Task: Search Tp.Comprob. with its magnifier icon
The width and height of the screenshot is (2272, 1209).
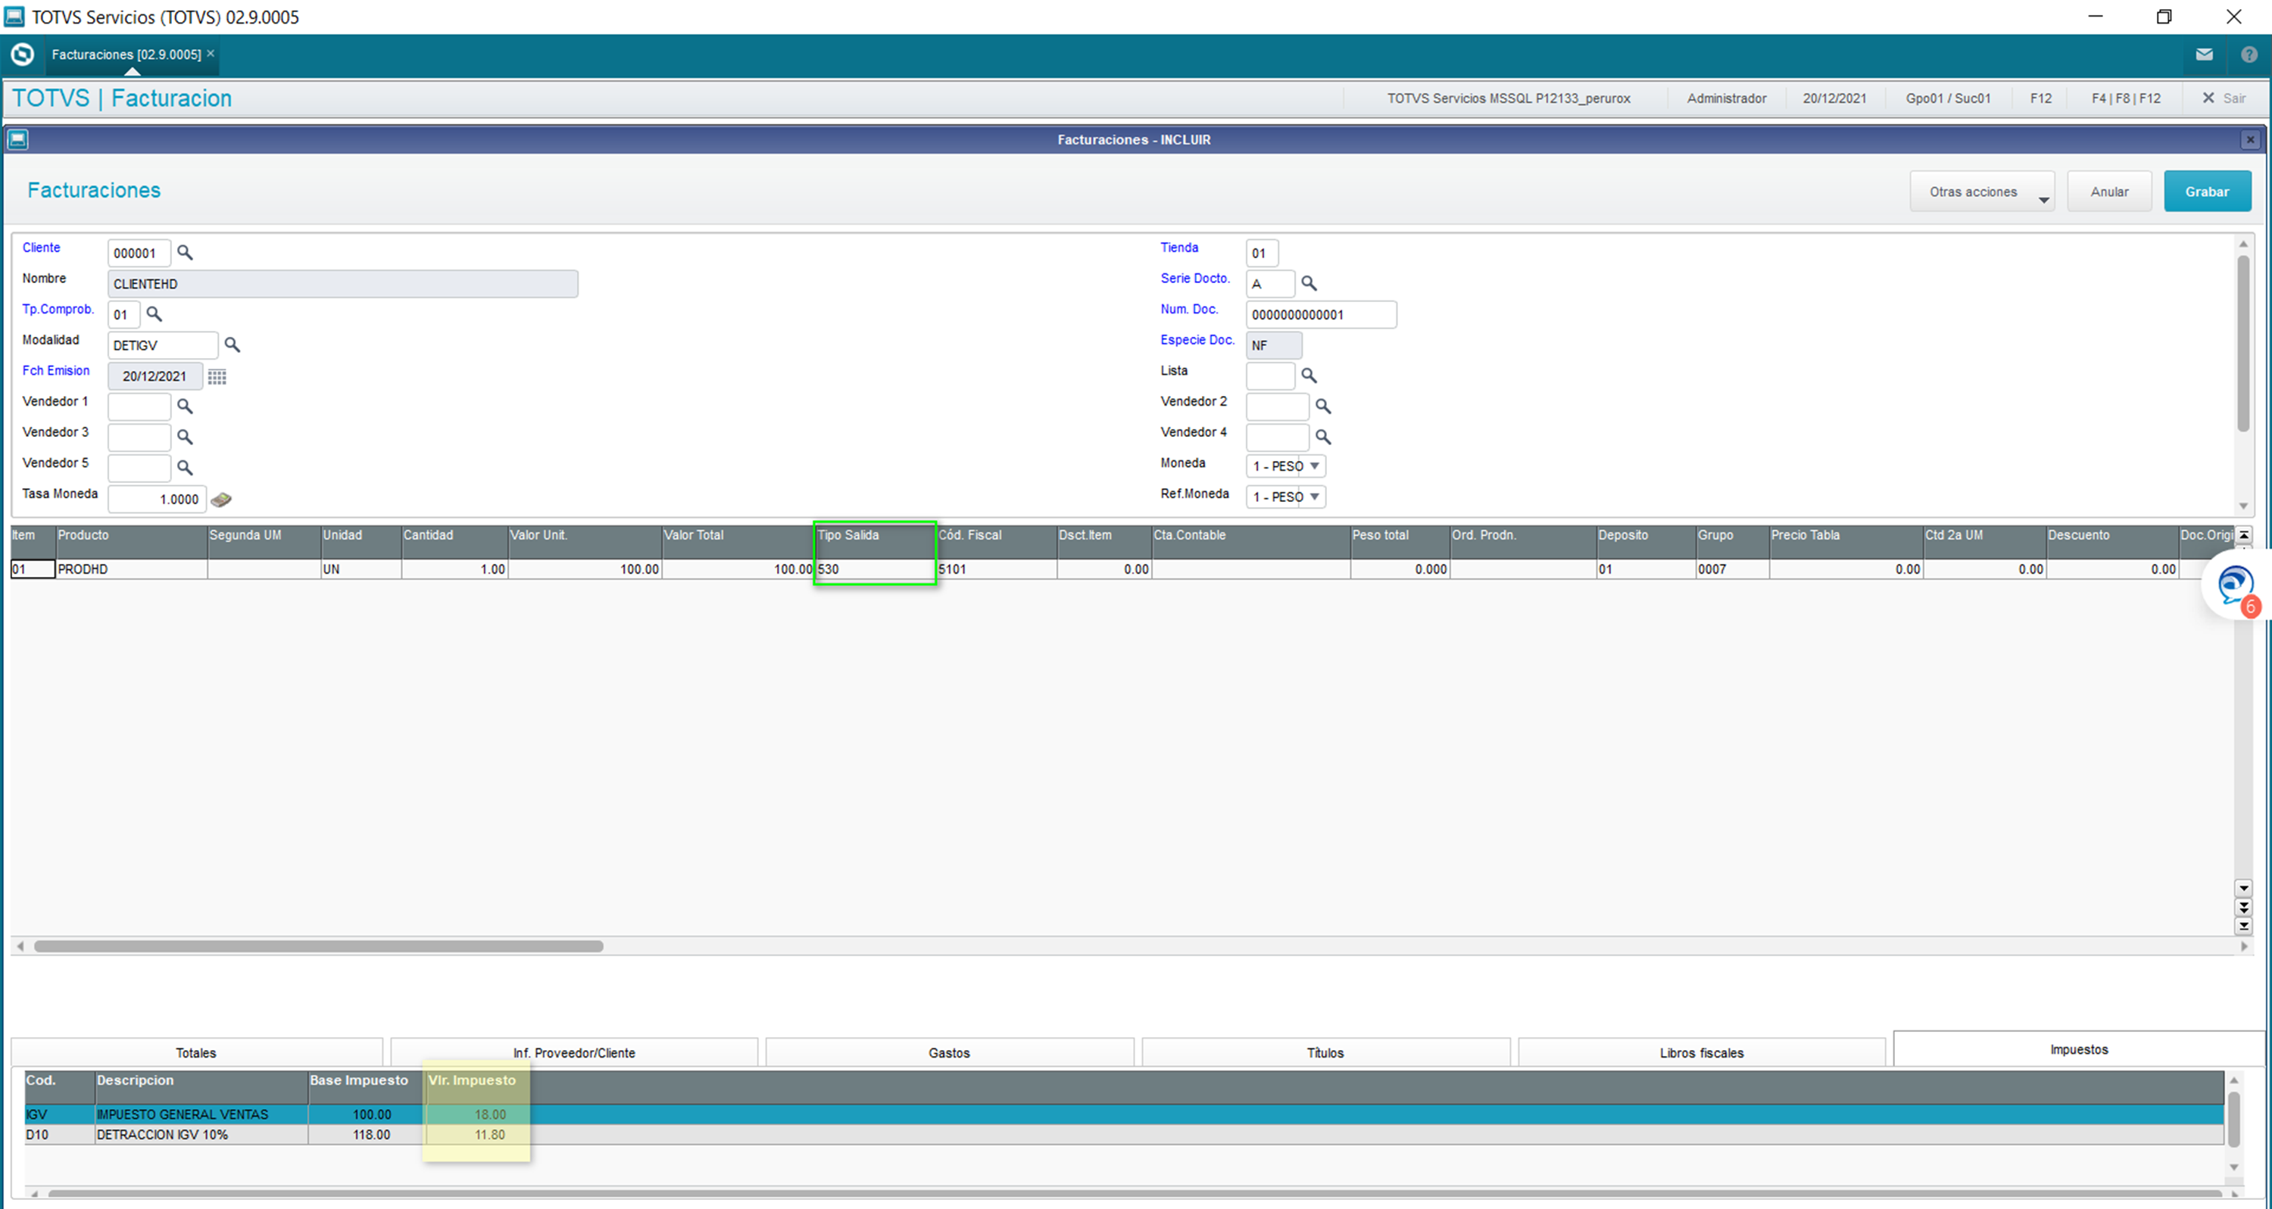Action: (x=154, y=314)
